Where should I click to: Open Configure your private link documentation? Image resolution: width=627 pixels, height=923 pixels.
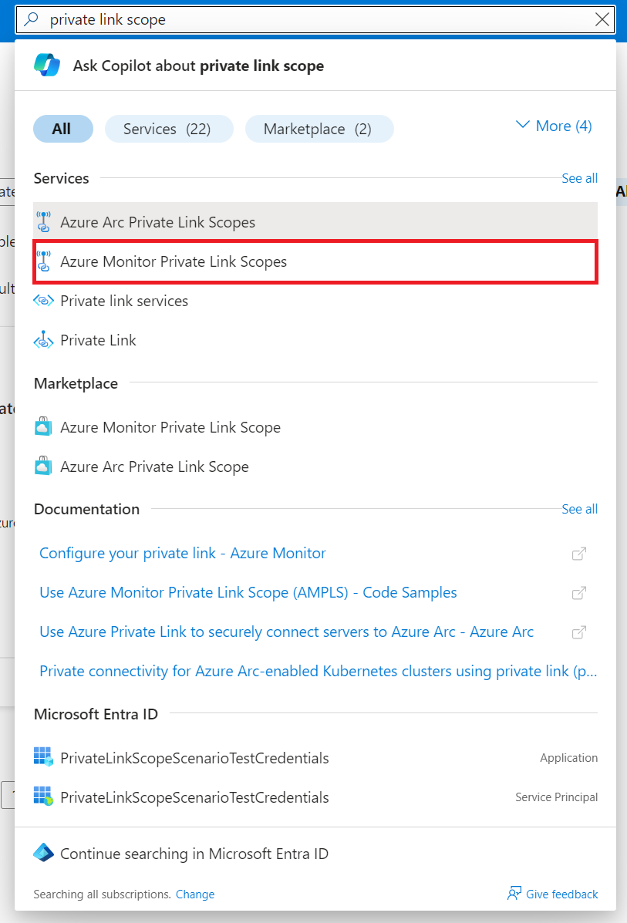(x=183, y=553)
